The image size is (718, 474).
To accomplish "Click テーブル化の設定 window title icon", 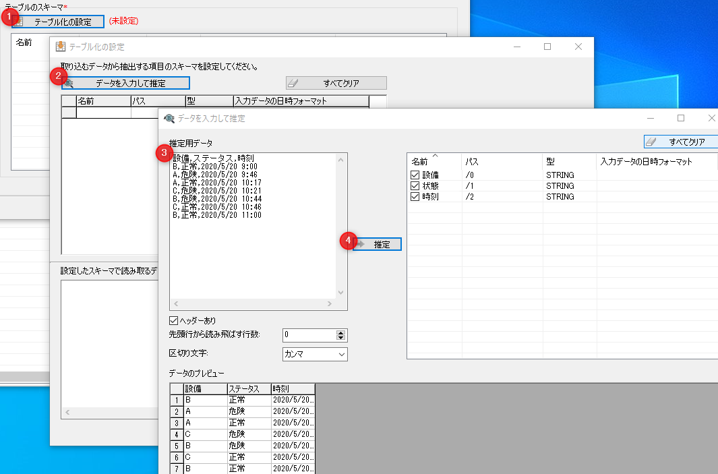I will pyautogui.click(x=61, y=47).
